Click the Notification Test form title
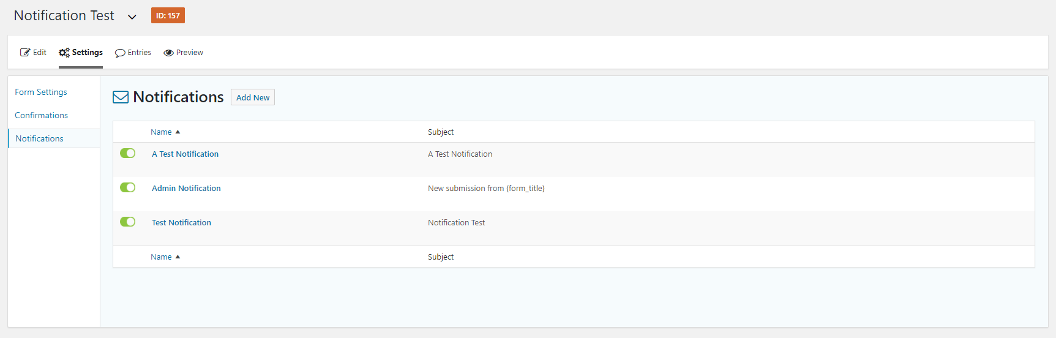Screen dimensions: 1056x338 64,16
